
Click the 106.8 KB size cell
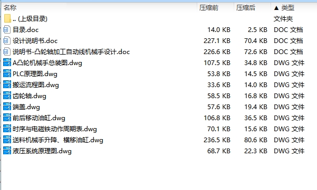click(217, 118)
